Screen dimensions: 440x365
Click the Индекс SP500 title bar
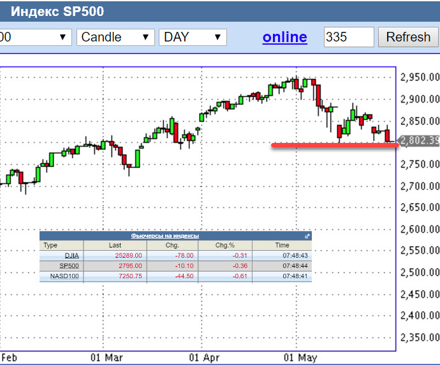[58, 11]
